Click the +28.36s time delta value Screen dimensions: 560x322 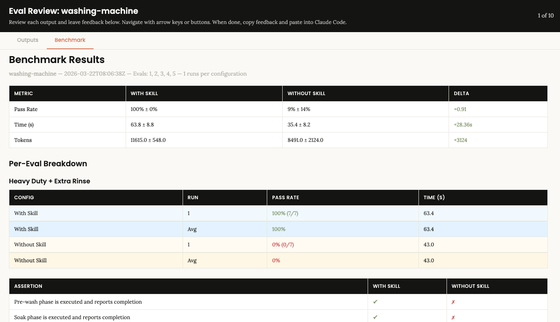pos(463,125)
